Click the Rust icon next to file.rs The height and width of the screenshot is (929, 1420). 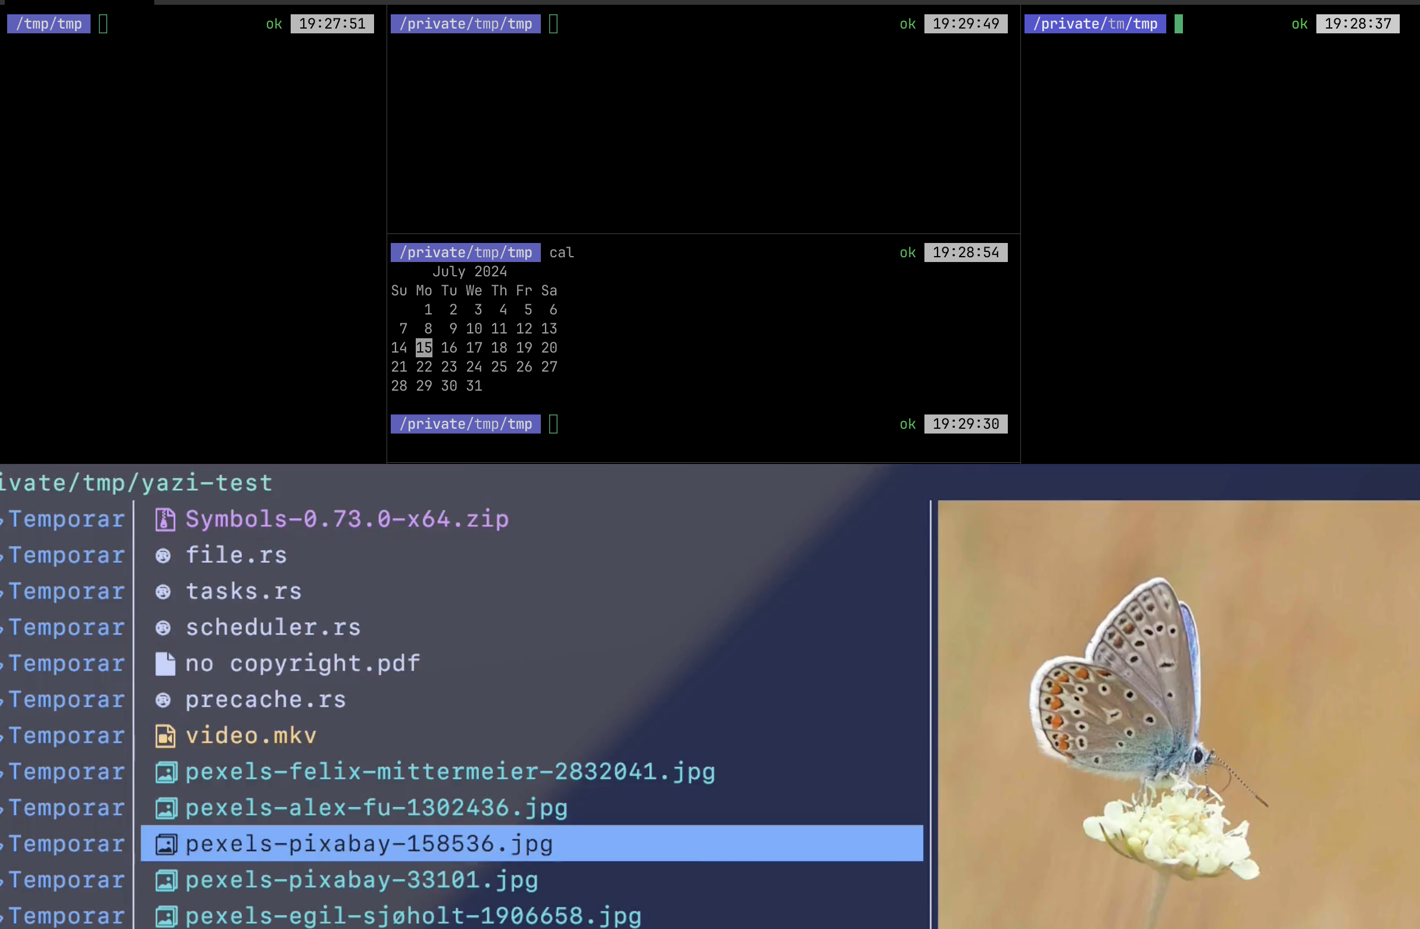click(x=163, y=556)
